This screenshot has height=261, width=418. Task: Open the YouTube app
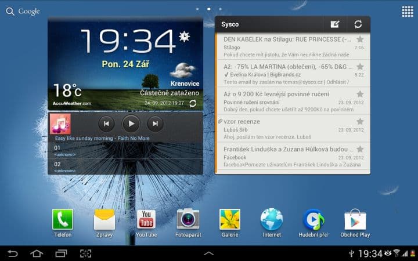coord(146,220)
